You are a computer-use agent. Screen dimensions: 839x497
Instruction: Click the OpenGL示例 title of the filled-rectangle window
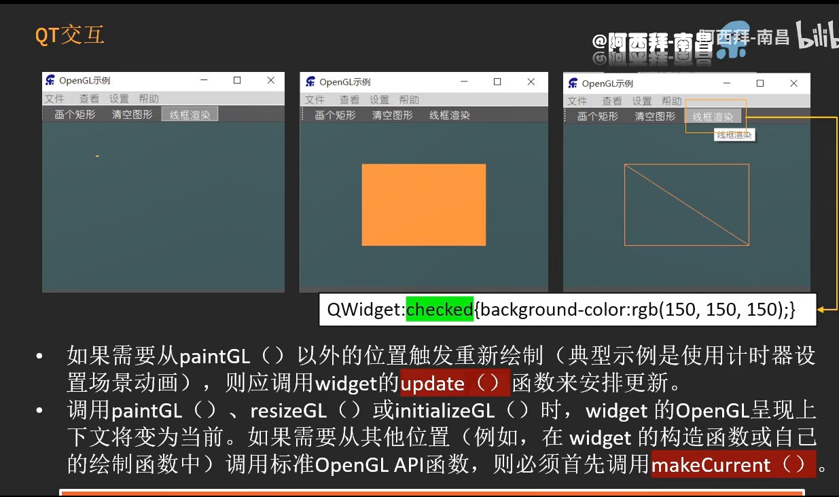345,81
